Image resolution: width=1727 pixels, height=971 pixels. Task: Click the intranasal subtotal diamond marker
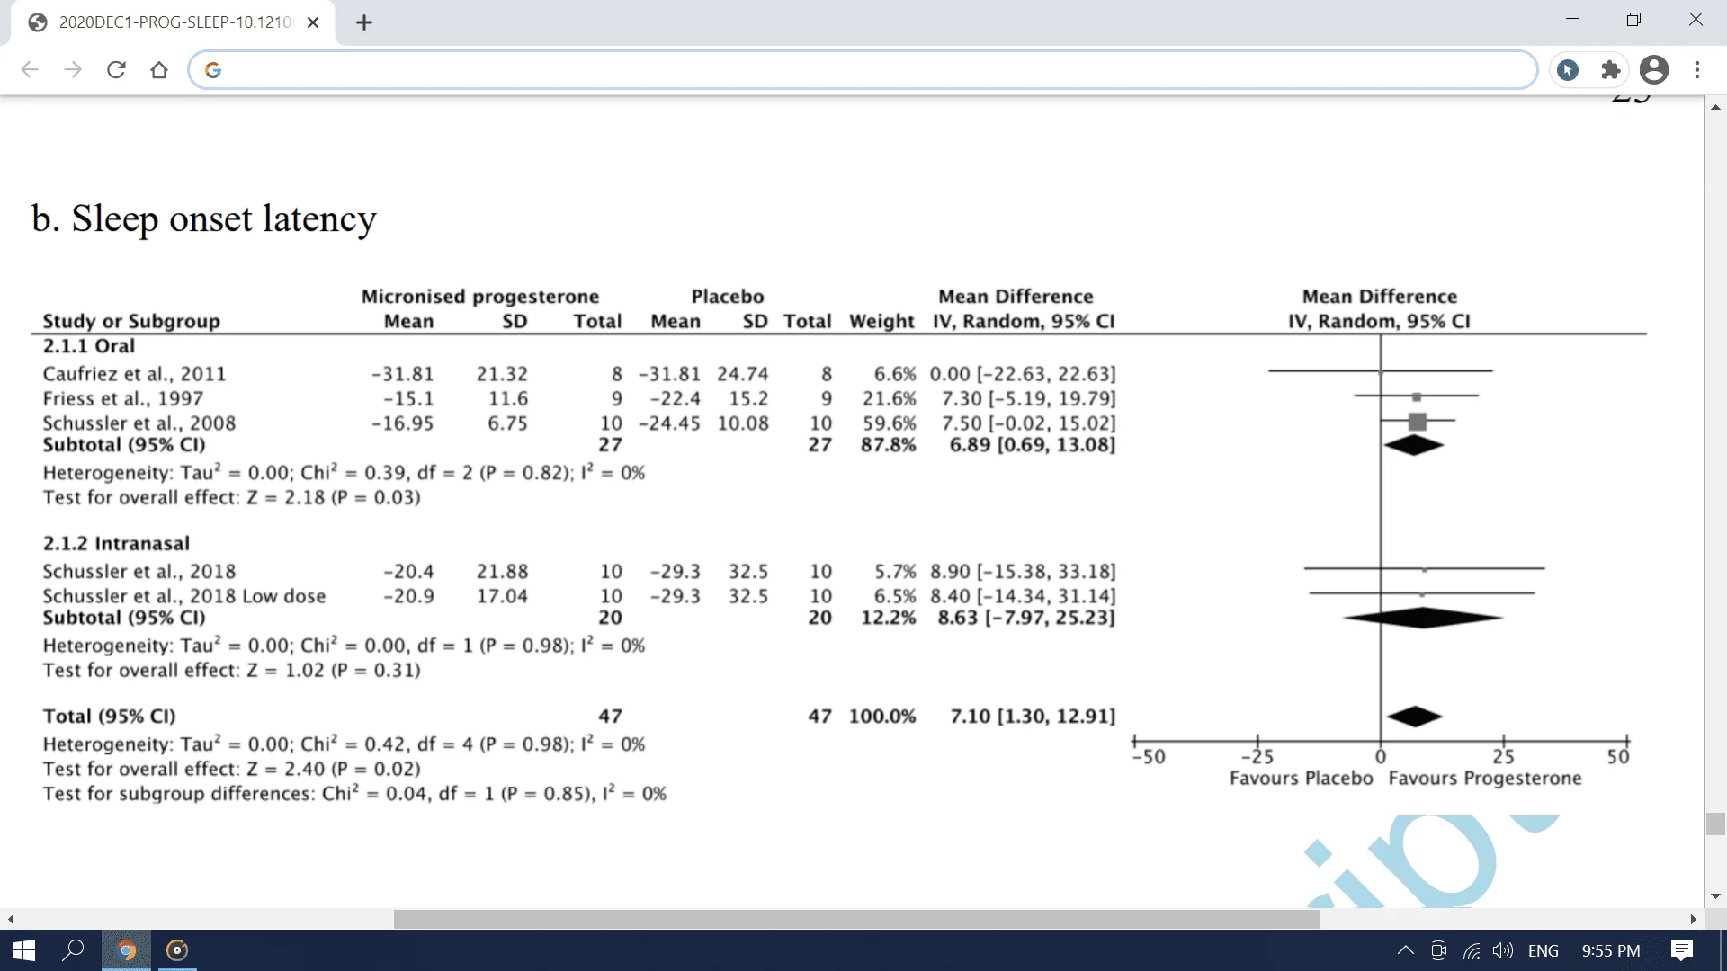[x=1423, y=618]
